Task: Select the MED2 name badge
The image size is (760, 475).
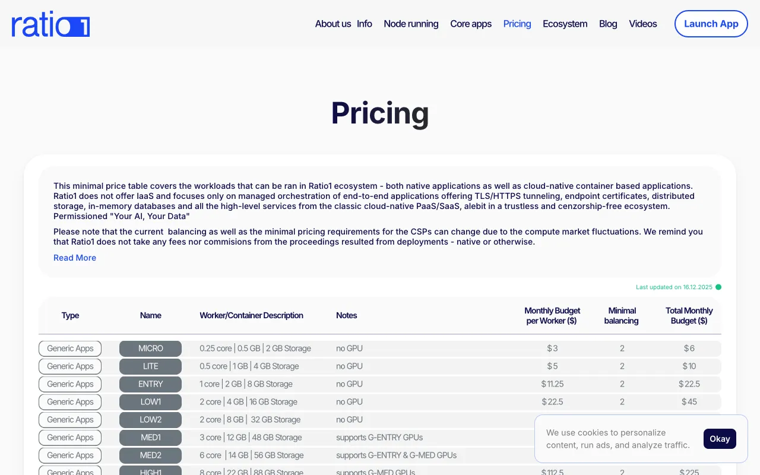Action: coord(150,455)
